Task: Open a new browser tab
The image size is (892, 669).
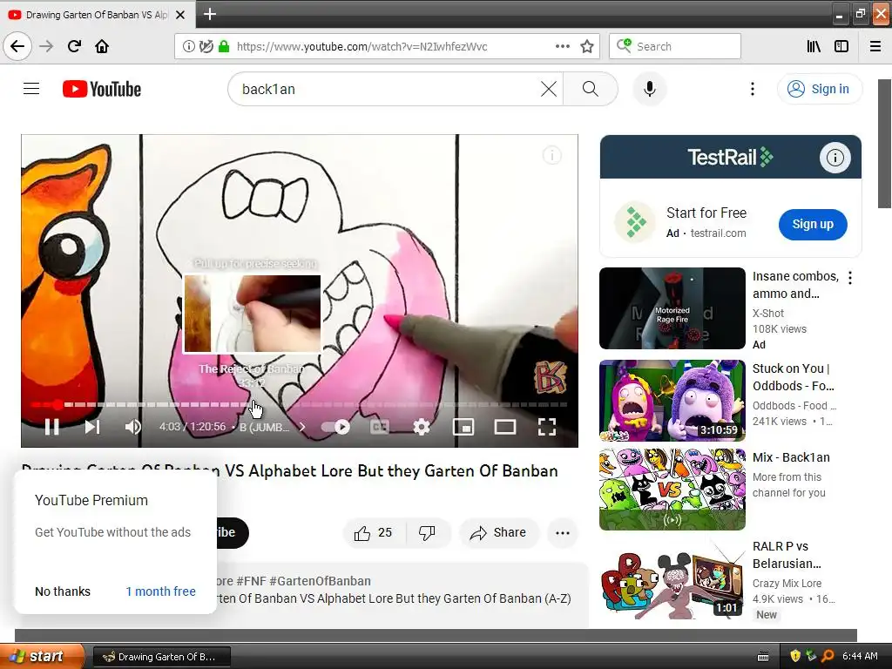Action: pyautogui.click(x=209, y=14)
